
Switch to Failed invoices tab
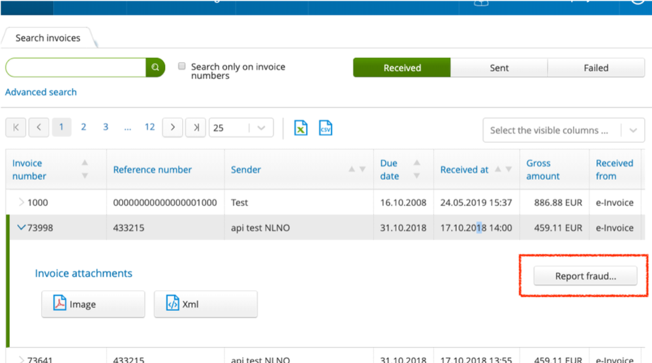(x=596, y=68)
